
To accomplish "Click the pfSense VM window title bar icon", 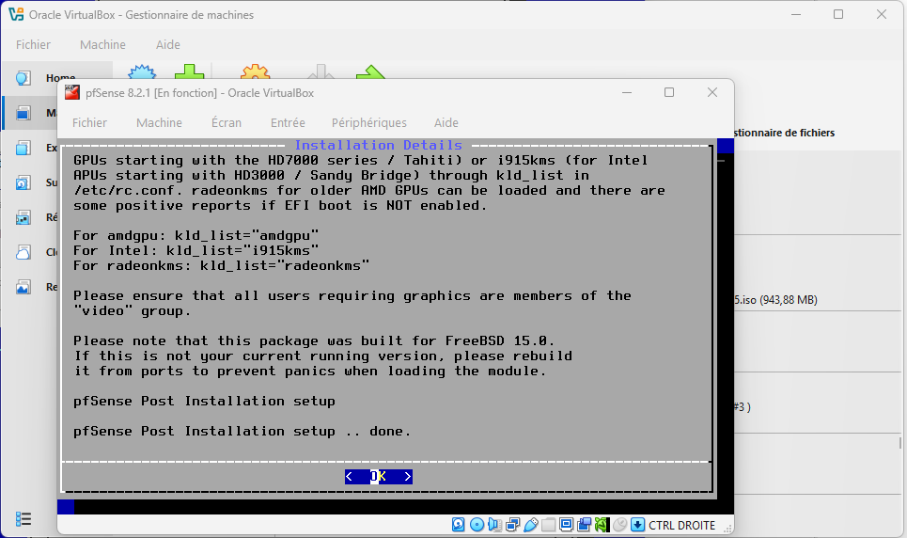I will [x=71, y=92].
